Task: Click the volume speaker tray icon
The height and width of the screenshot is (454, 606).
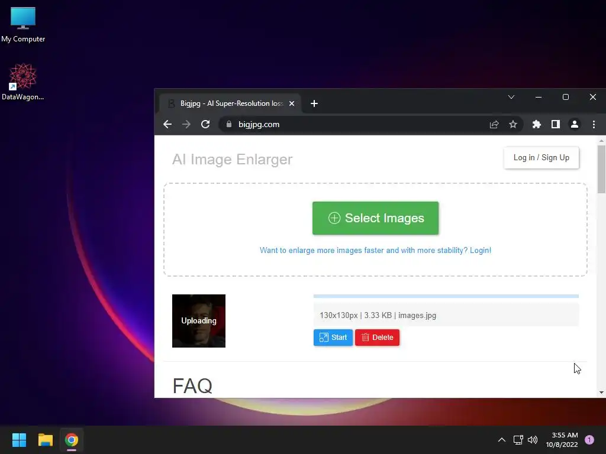Action: point(533,440)
